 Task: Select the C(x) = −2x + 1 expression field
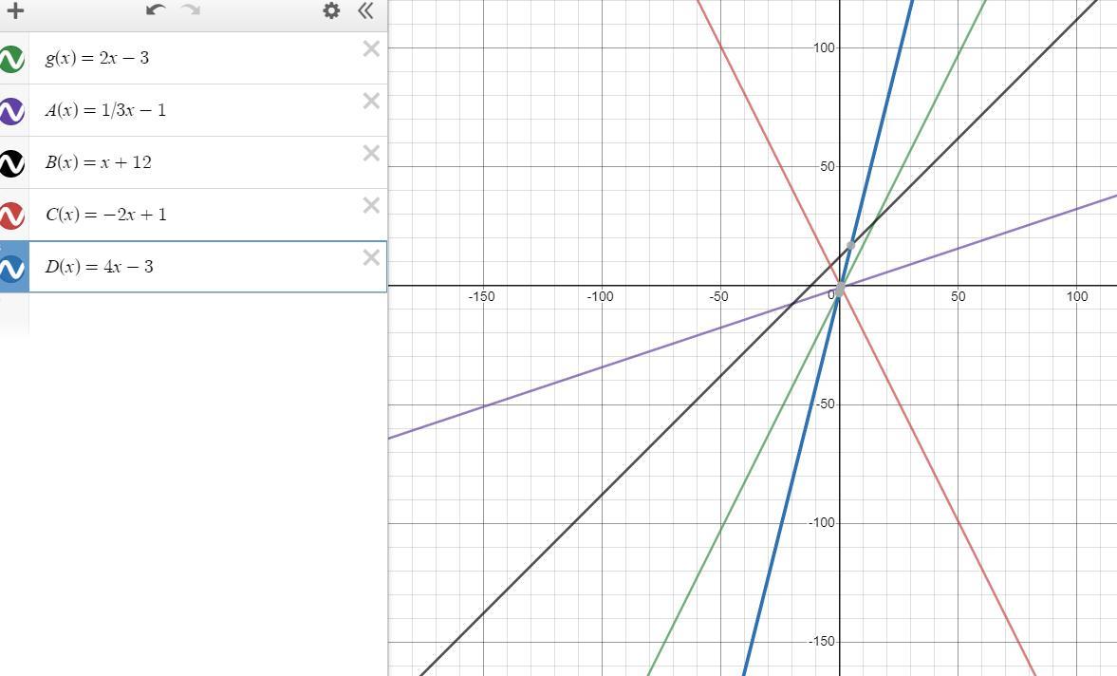coord(207,215)
